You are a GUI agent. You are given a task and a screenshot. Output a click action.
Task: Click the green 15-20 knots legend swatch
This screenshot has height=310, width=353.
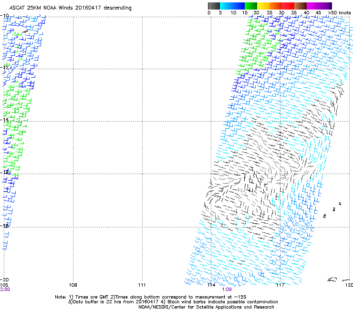click(251, 6)
